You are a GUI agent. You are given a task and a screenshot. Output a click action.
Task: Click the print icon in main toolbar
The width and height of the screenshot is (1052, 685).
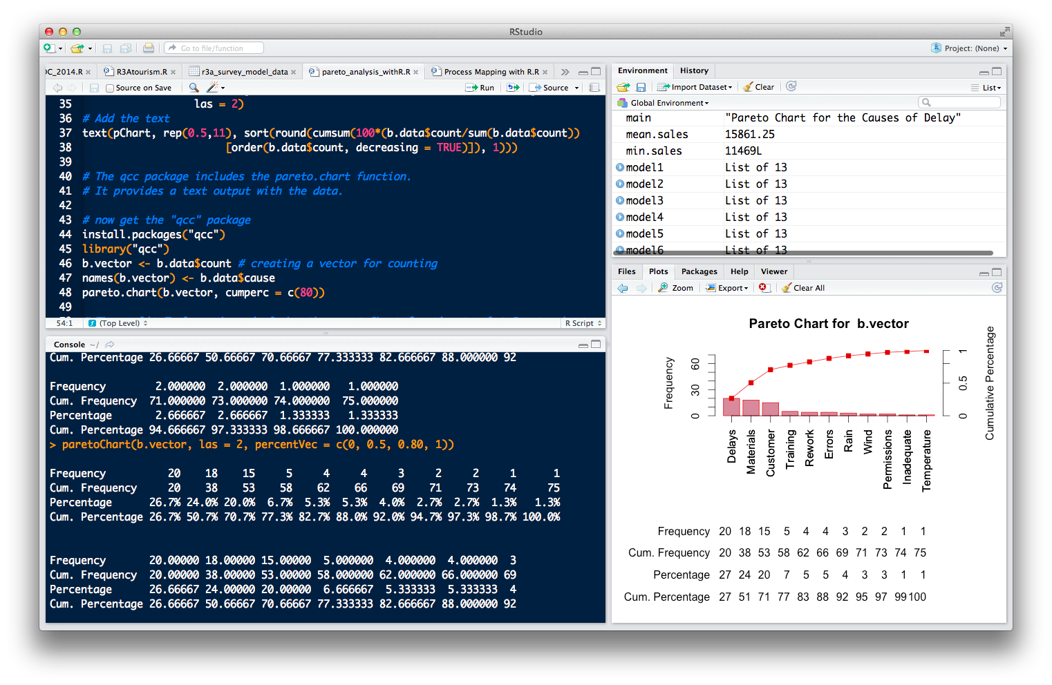tap(149, 48)
